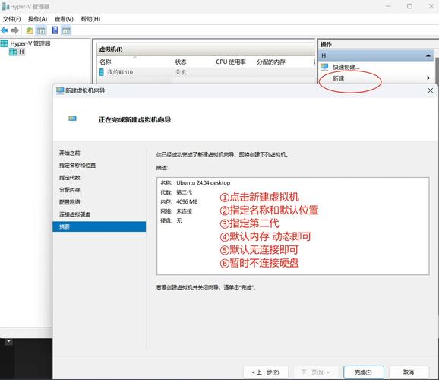Open the 文件(F) menu
The image size is (439, 380).
point(11,19)
